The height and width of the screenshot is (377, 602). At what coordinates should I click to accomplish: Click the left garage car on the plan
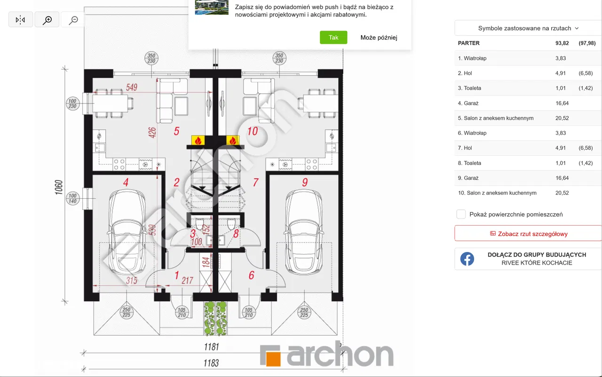[x=126, y=231]
